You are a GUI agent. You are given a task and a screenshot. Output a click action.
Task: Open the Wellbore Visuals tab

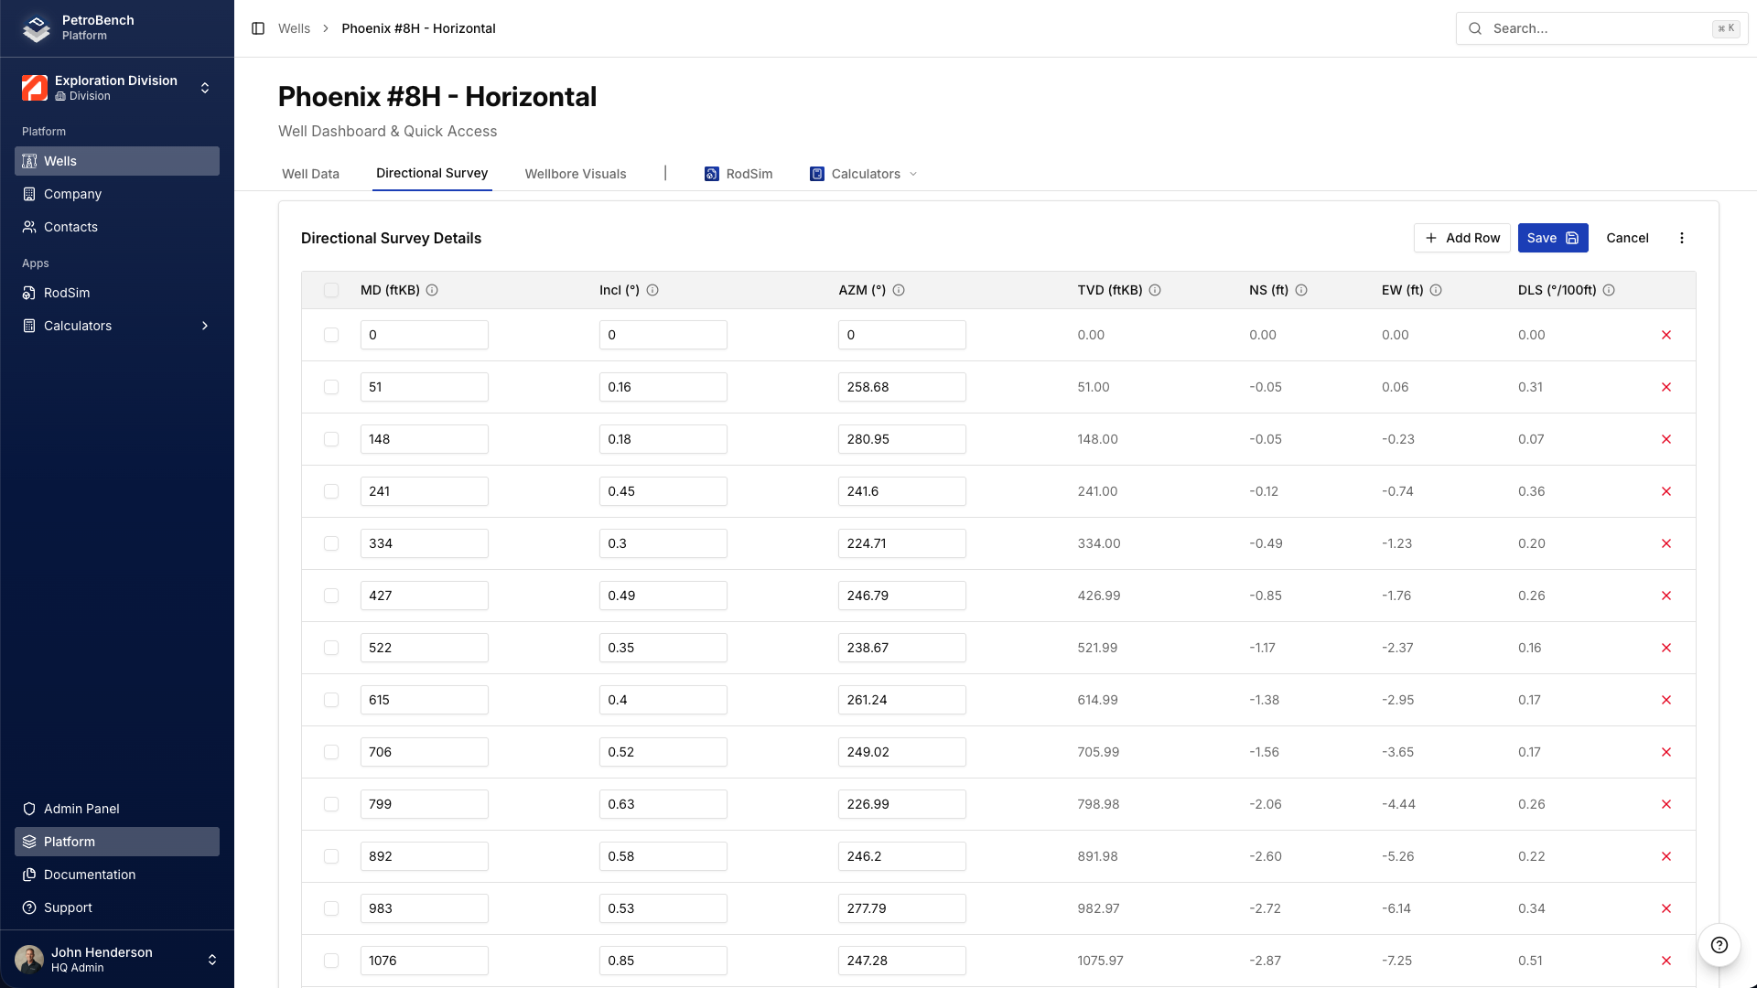575,173
